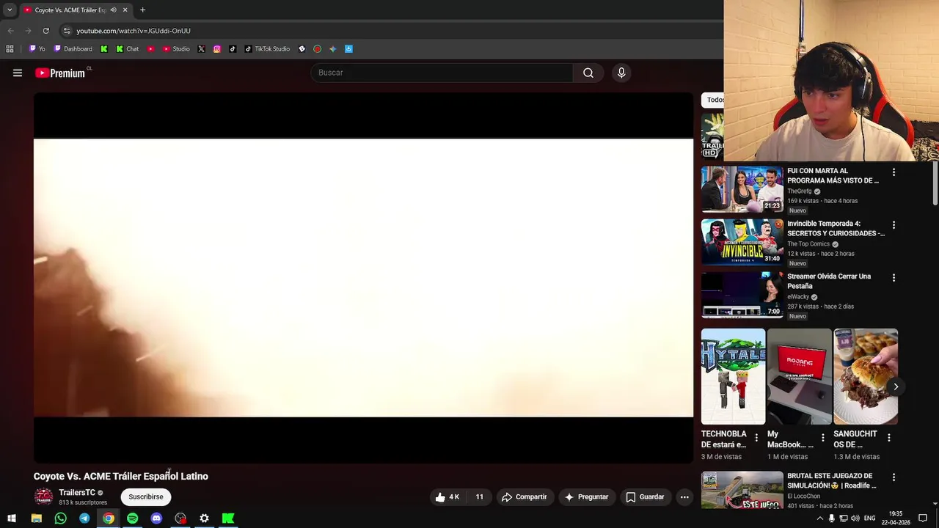Open more actions ellipsis below video
This screenshot has width=939, height=528.
tap(684, 496)
